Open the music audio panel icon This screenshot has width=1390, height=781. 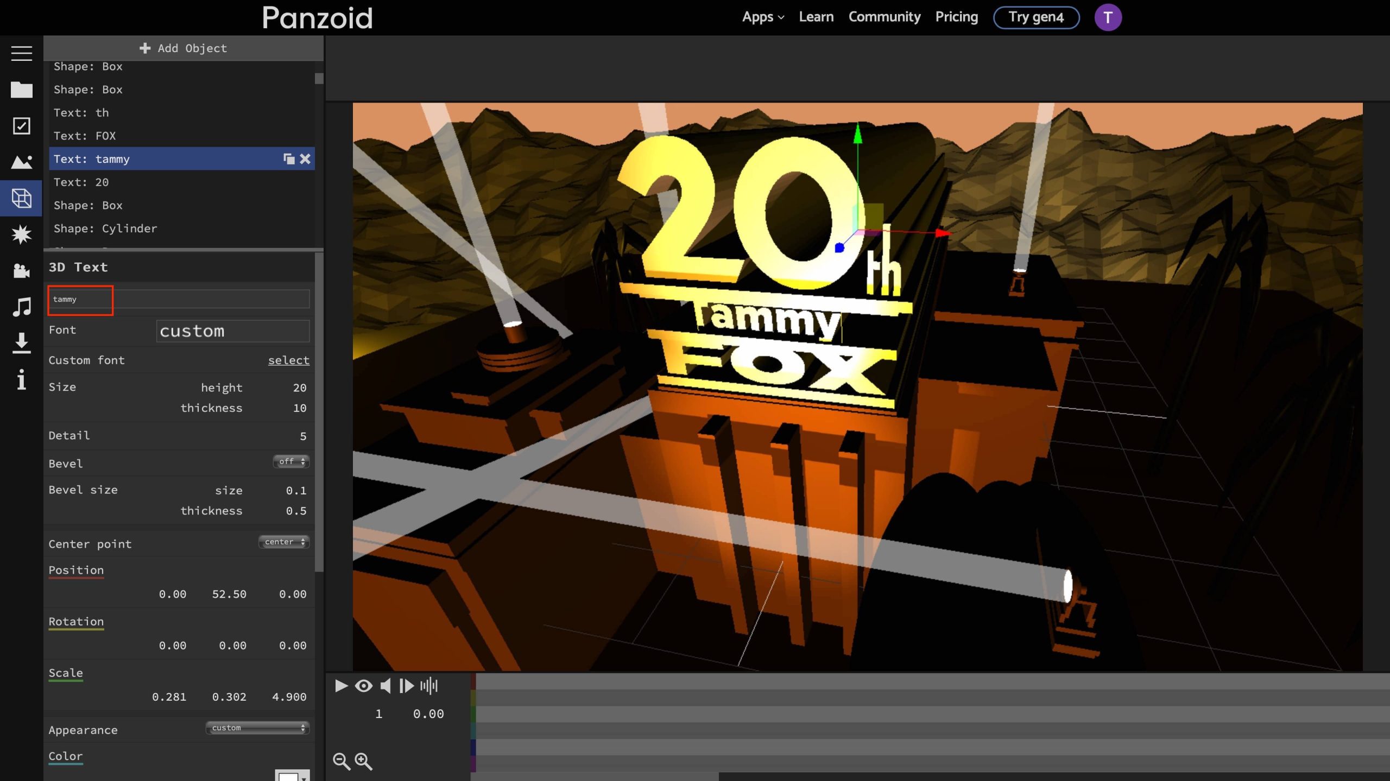pyautogui.click(x=21, y=307)
